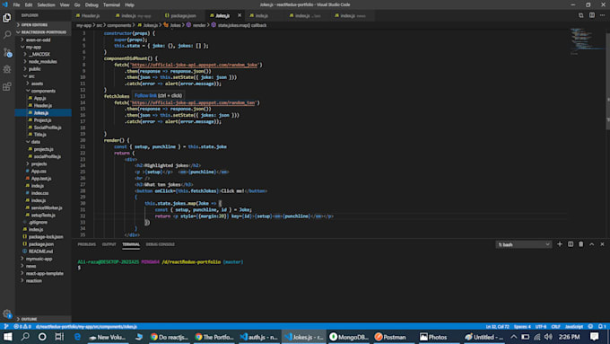This screenshot has width=610, height=344.
Task: Open Action Center notification icon
Action: pos(594,337)
